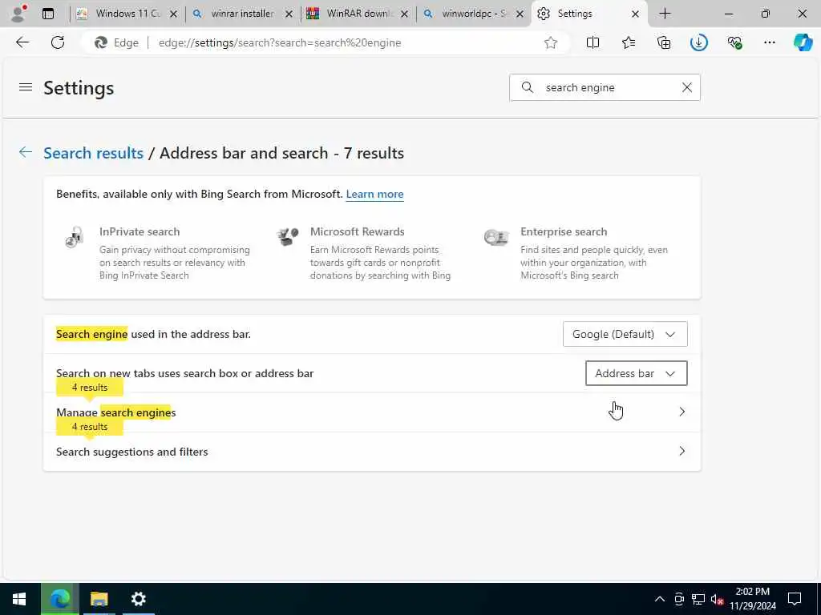Open the Google (Default) search engine dropdown
This screenshot has height=615, width=821.
pos(625,334)
